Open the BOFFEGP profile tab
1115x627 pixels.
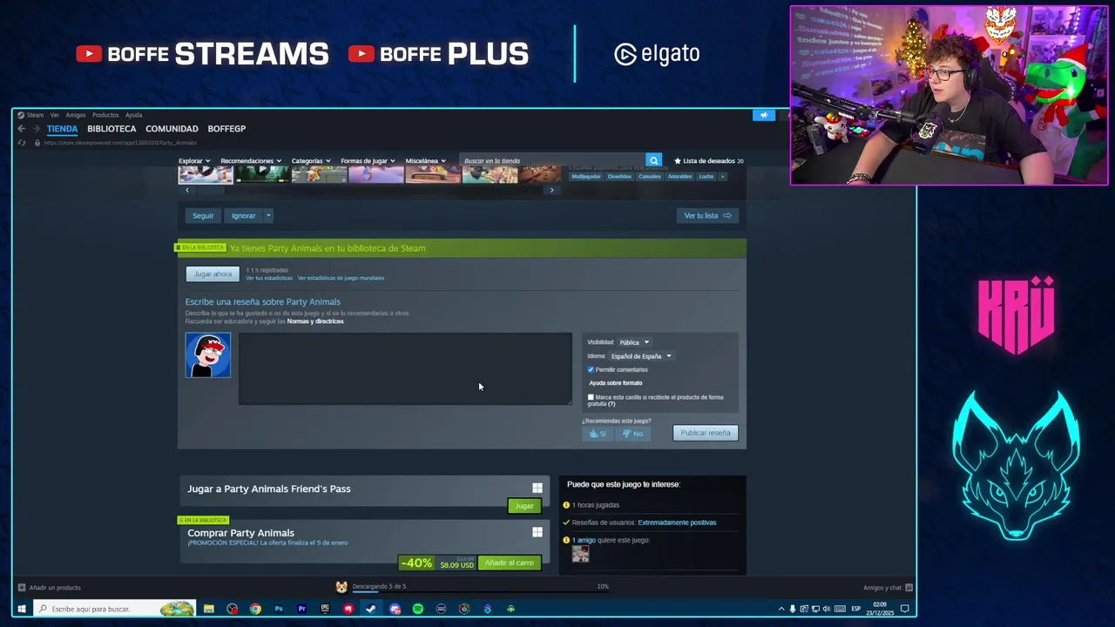(226, 129)
